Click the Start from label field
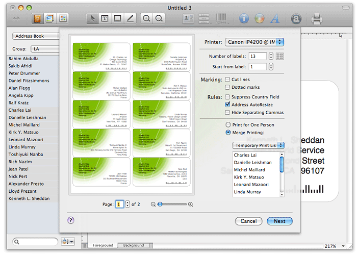The width and height of the screenshot is (357, 257). pos(257,67)
